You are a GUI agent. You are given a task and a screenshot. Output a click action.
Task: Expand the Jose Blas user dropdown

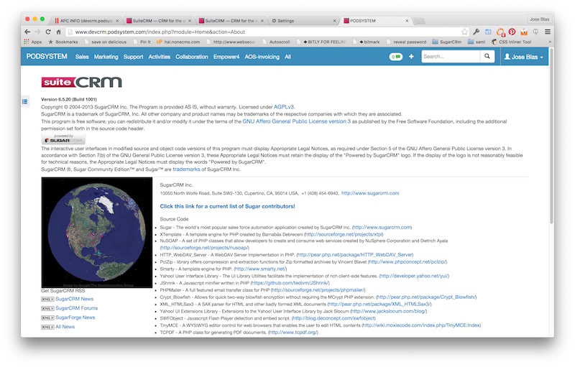[524, 57]
